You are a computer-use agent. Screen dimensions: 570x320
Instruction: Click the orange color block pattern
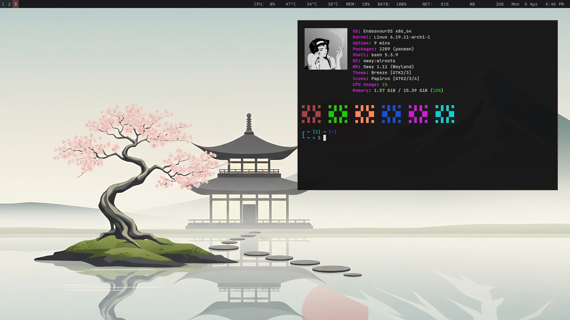tap(365, 114)
